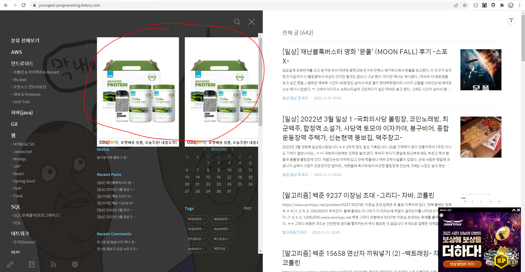Open the 분류 전체보기 category
This screenshot has width=525, height=272.
click(25, 40)
